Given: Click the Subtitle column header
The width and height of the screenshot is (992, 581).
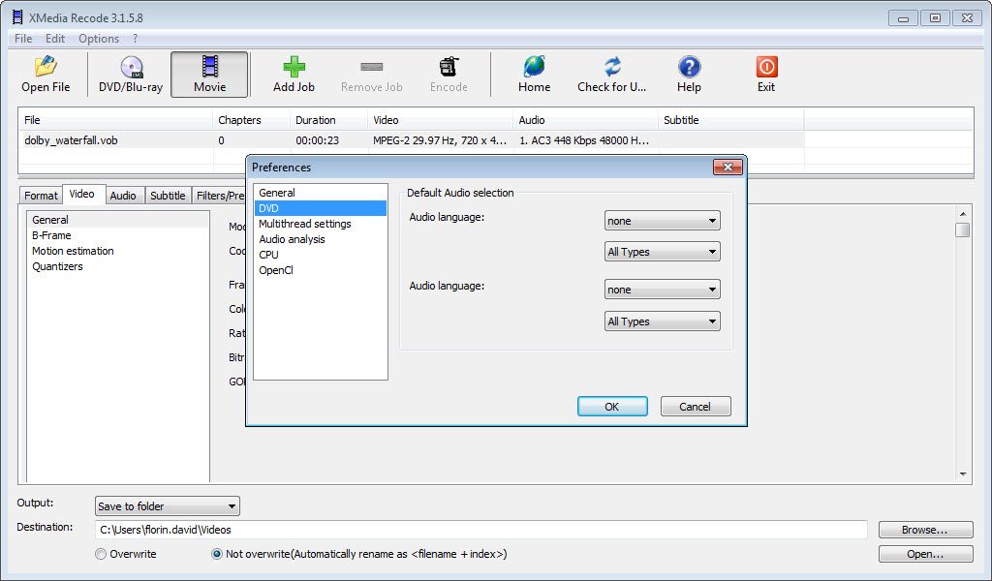Looking at the screenshot, I should pyautogui.click(x=730, y=120).
